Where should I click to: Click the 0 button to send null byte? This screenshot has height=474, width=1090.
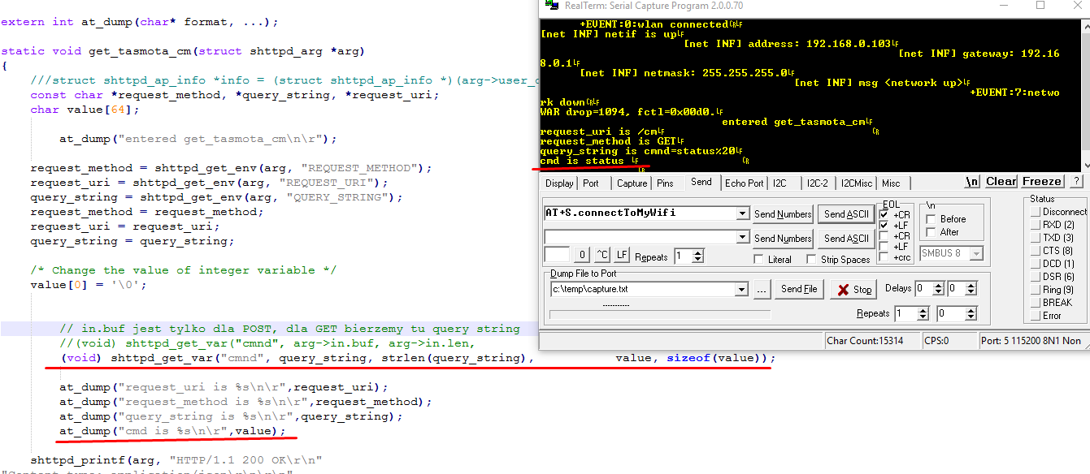point(582,254)
